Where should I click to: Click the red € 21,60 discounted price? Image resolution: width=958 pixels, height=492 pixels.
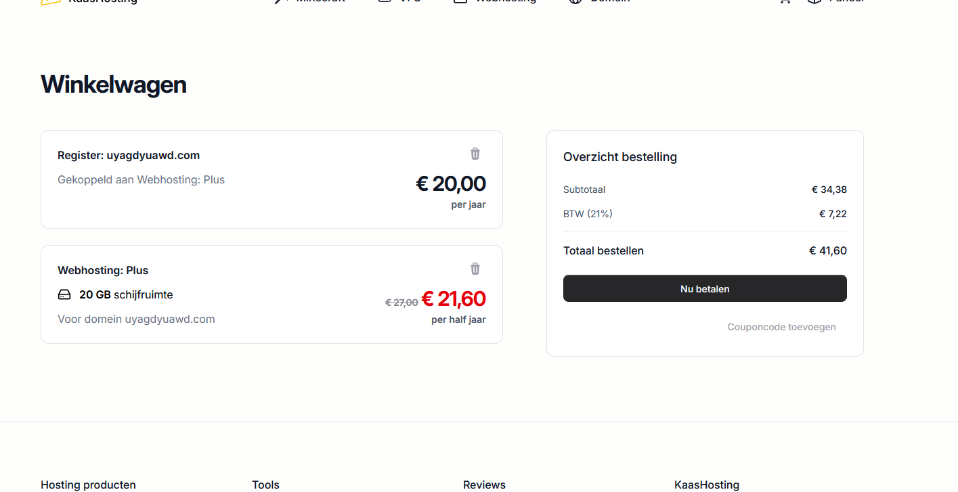point(454,299)
